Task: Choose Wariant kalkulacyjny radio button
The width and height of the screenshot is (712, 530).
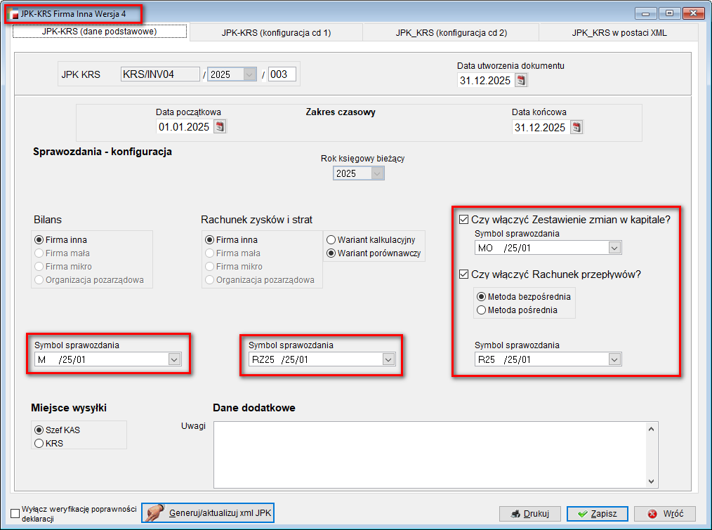Action: pos(331,240)
